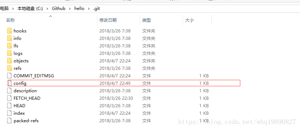Screen dimensions: 300x129
Task: Navigate to 本地磁盘 (C:) in breadcrumb
Action: (30, 9)
